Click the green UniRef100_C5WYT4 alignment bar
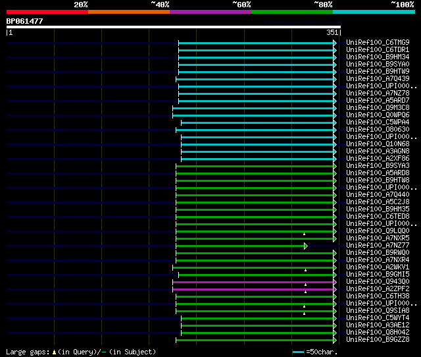This screenshot has width=421, height=357. pos(257,319)
